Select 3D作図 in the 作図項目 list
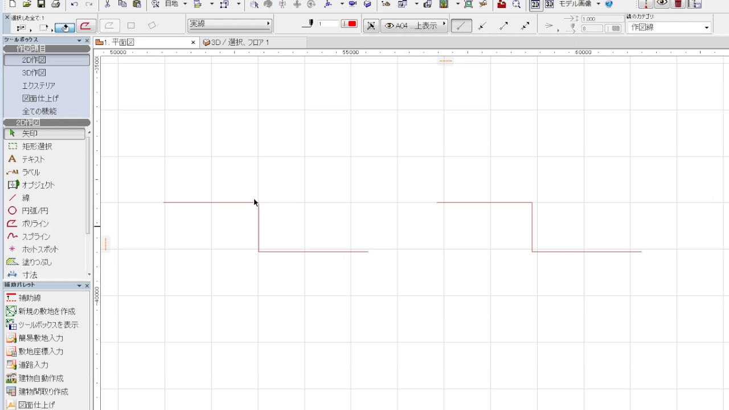 47,73
